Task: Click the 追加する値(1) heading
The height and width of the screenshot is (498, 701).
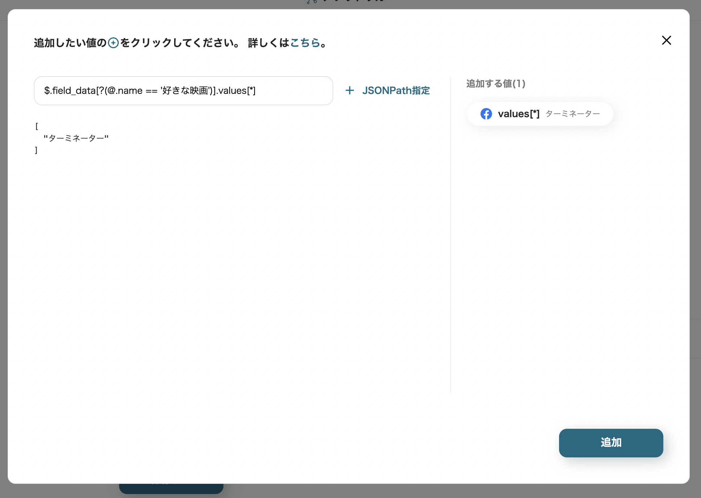Action: (495, 84)
